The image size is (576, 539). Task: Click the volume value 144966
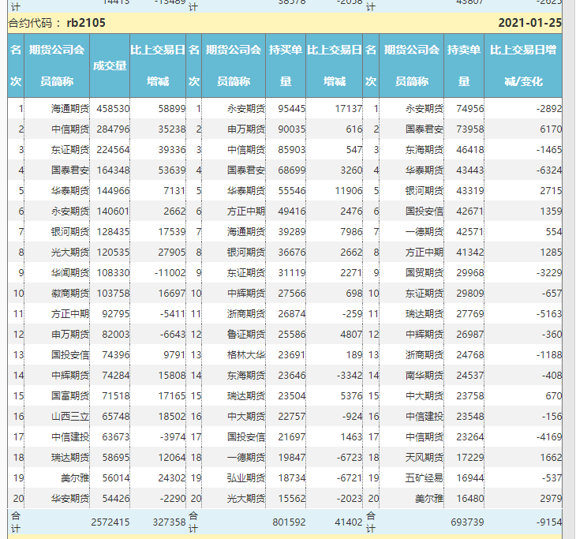[113, 191]
